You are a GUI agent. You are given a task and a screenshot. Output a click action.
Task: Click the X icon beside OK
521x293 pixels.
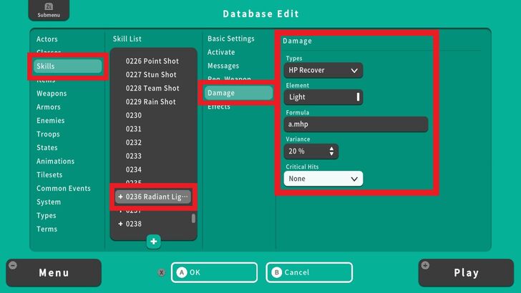point(162,272)
